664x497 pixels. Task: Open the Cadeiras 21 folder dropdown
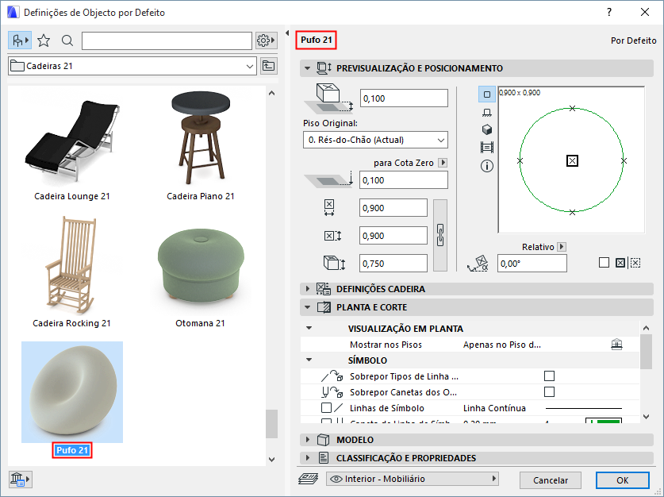point(132,66)
